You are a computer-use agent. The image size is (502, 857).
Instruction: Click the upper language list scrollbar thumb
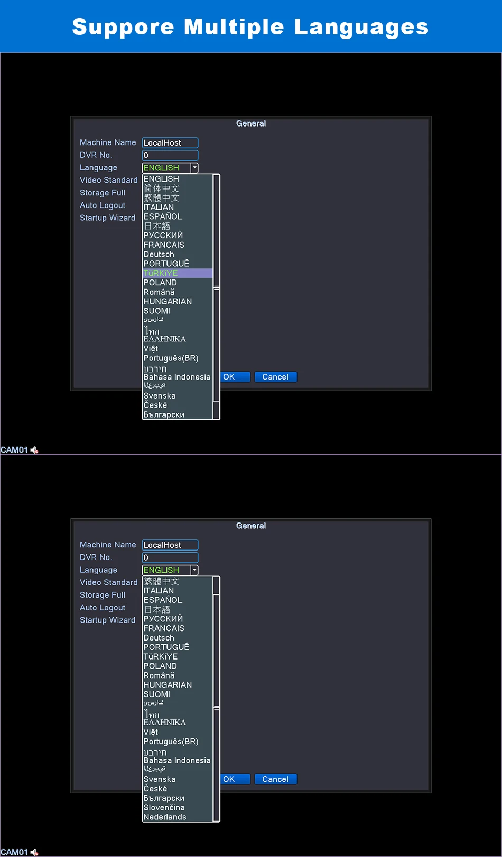coord(216,288)
